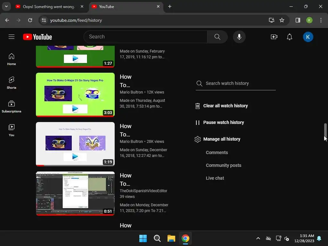Viewport: 328px width, 246px height.
Task: Click the trash icon for clearing history
Action: click(x=197, y=106)
